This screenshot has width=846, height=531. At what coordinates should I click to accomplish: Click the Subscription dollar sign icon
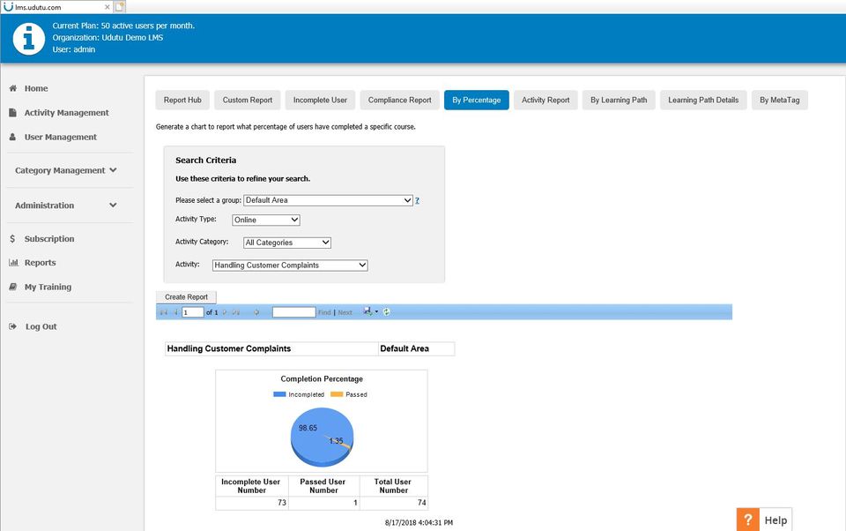(x=12, y=238)
